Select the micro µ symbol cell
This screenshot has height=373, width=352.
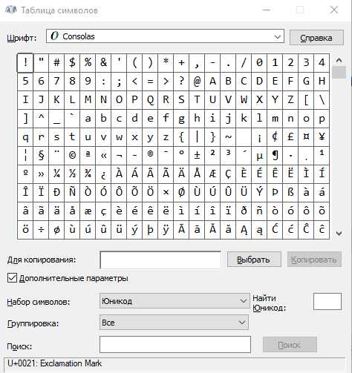tap(259, 156)
